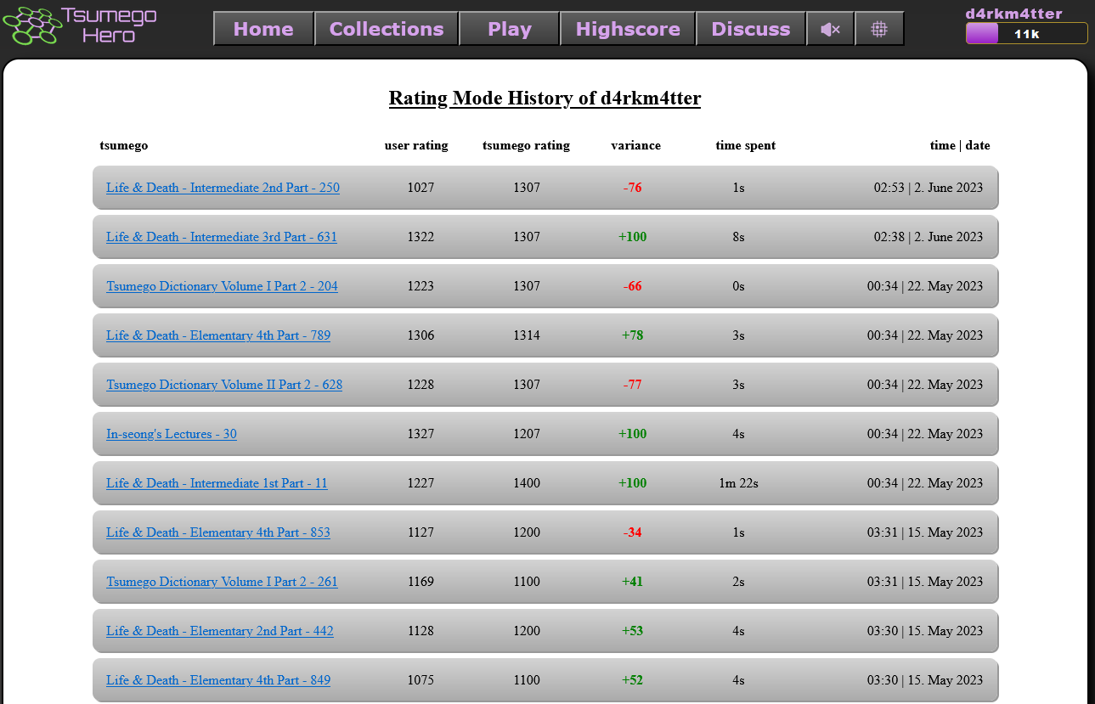Open the Collections menu item
This screenshot has width=1095, height=704.
(387, 30)
